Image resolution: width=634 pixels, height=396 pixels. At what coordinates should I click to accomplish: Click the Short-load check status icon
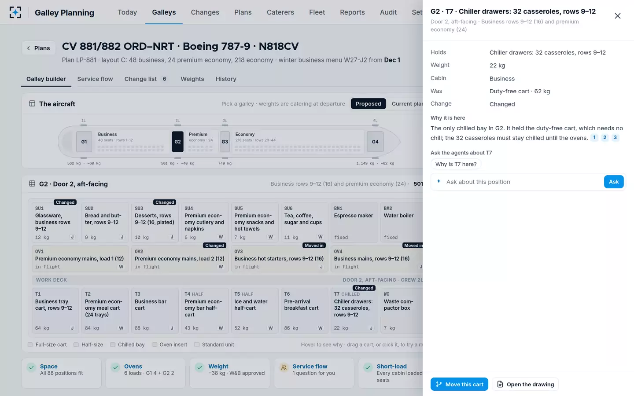point(368,367)
